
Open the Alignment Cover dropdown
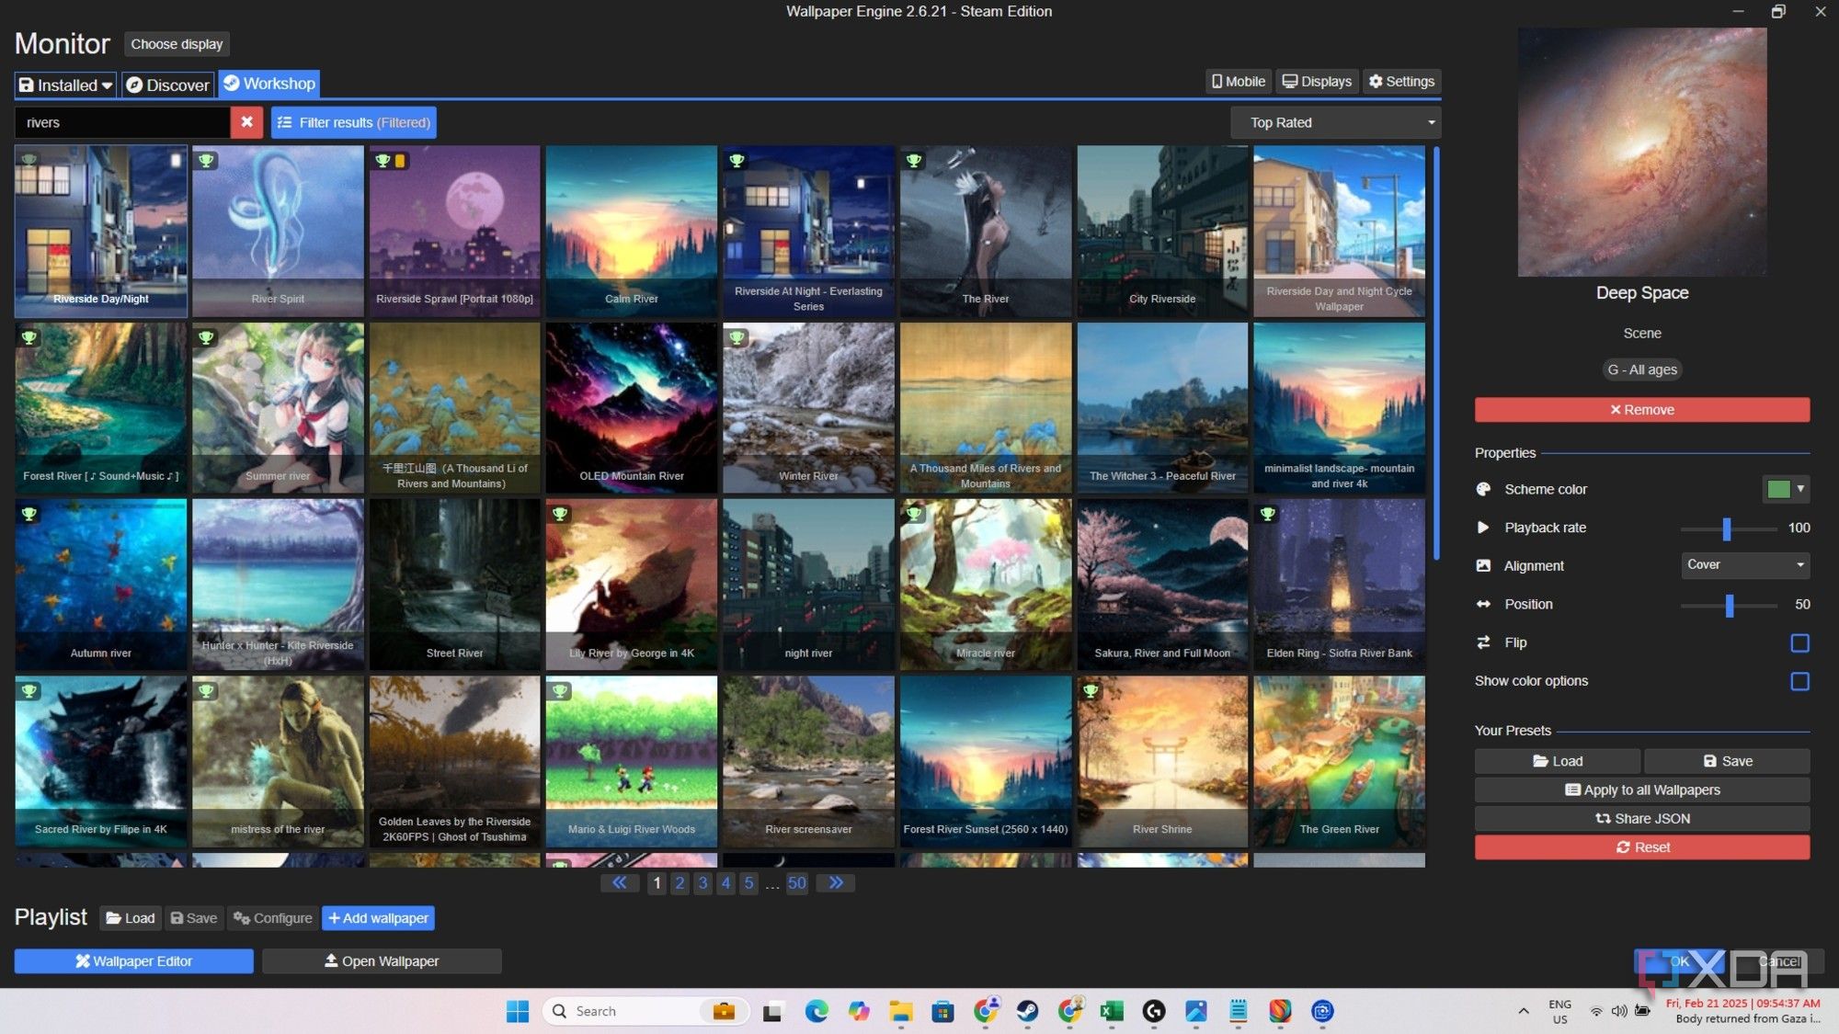tap(1744, 565)
